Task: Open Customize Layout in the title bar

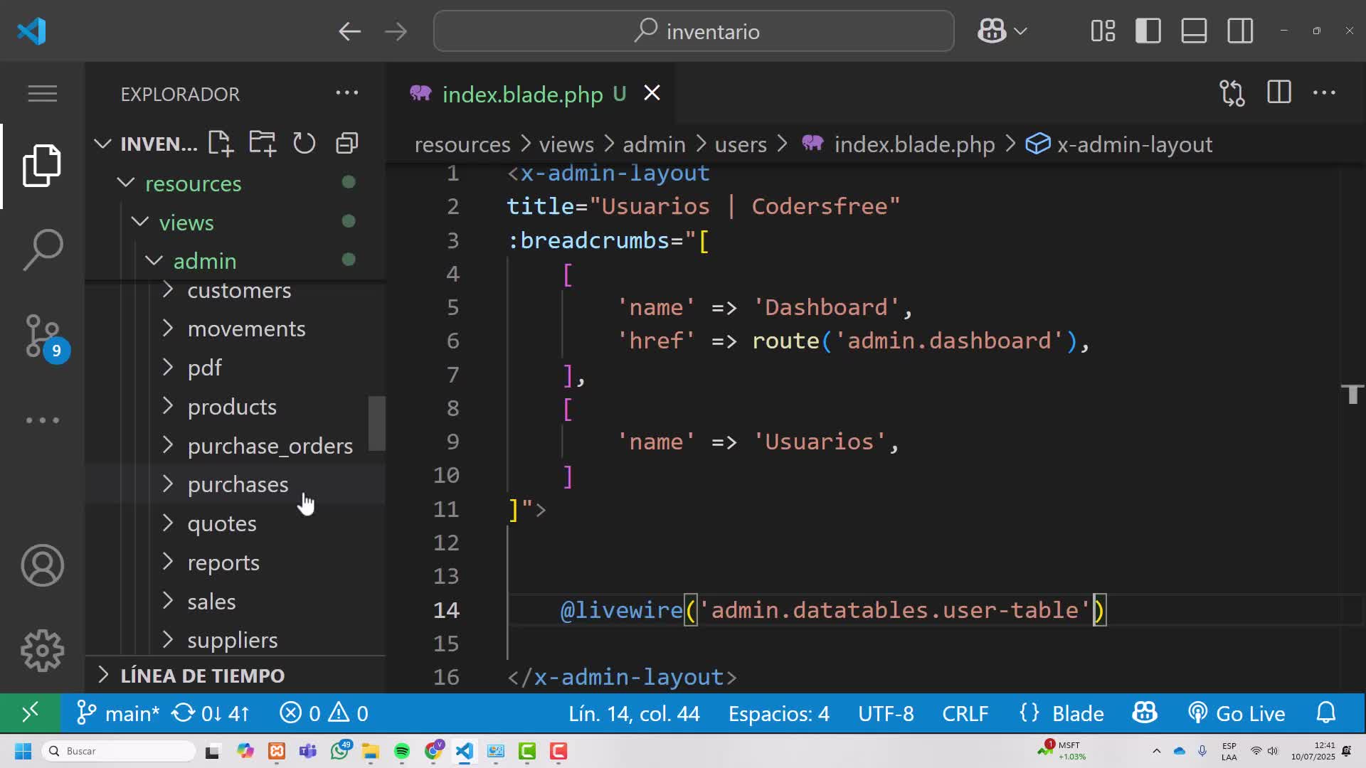Action: pos(1103,31)
